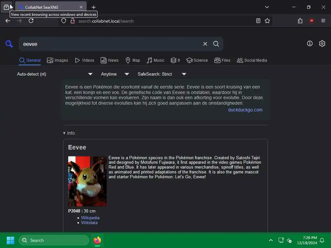The height and width of the screenshot is (248, 331).
Task: Clear the search query
Action: coord(205,44)
